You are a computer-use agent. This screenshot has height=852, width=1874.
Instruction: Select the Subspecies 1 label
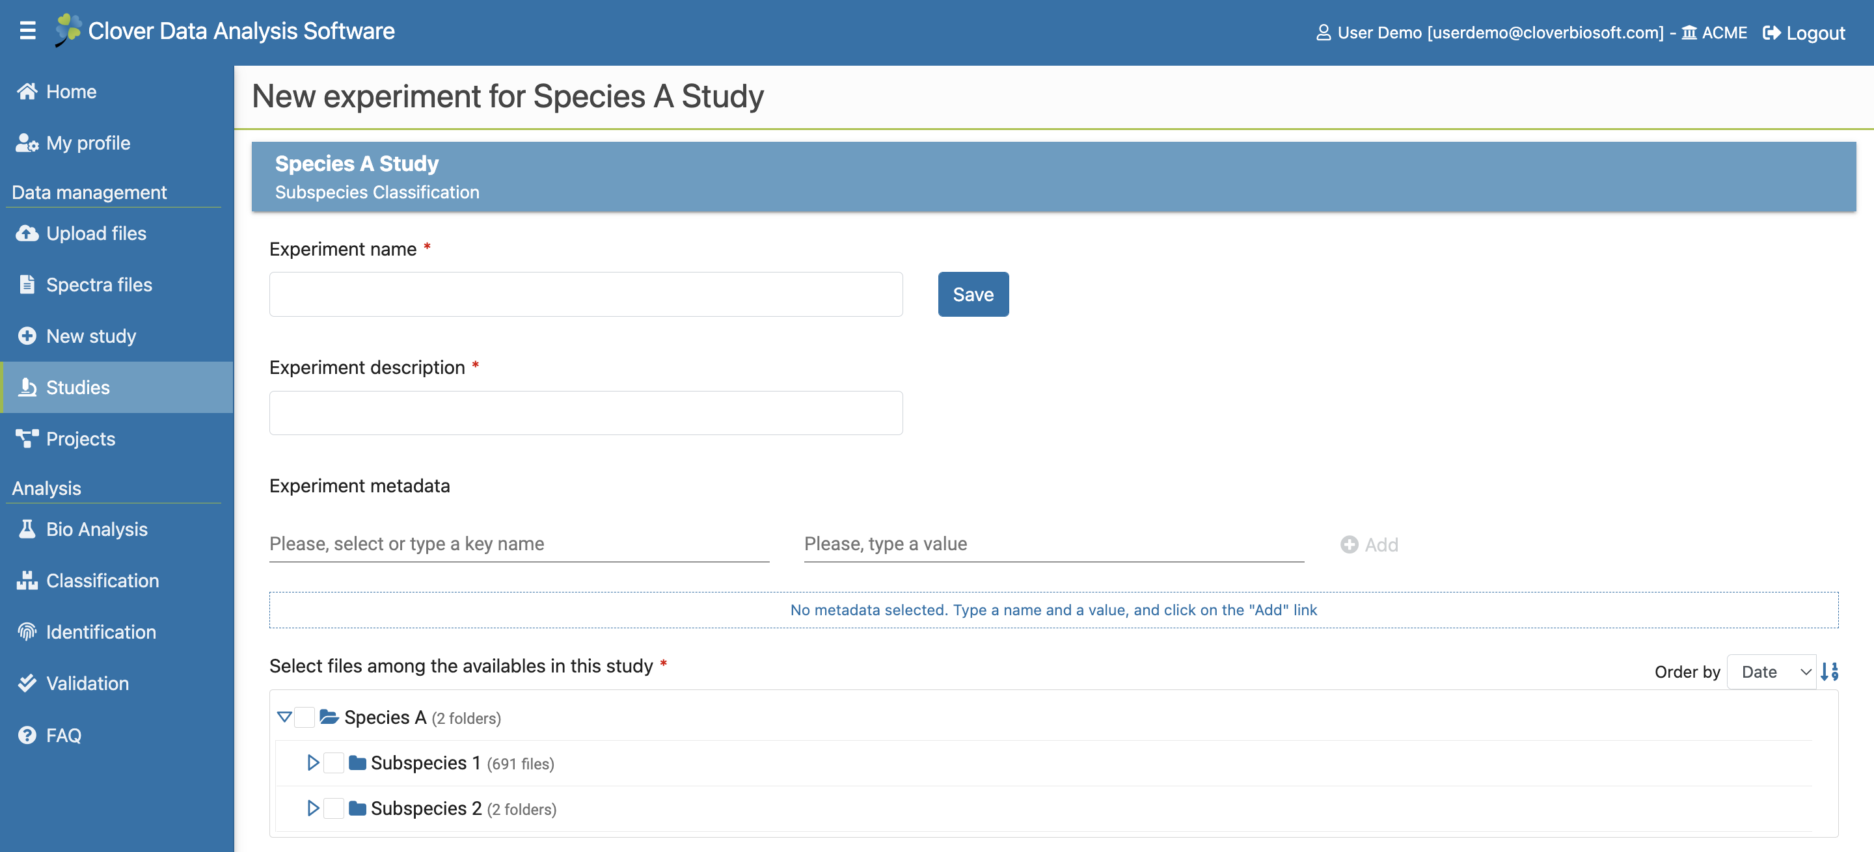click(x=426, y=763)
